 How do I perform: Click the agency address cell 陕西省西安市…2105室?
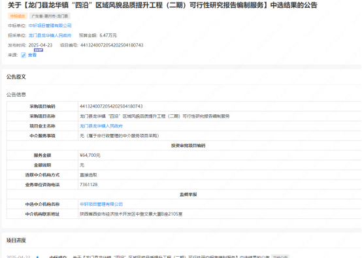coord(220,214)
